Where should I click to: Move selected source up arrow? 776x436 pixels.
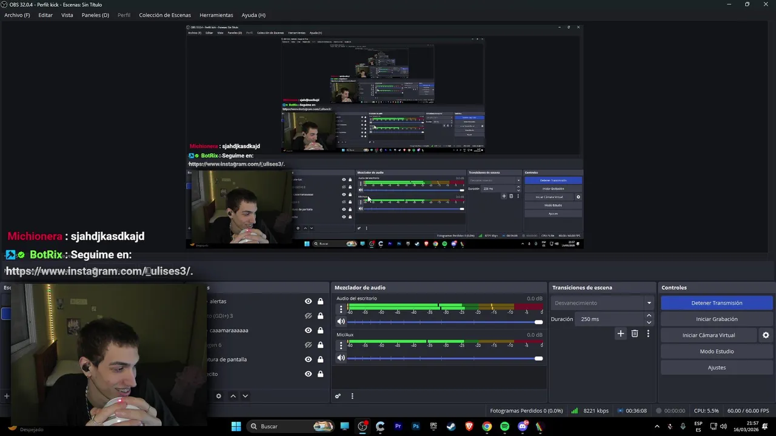click(x=233, y=396)
